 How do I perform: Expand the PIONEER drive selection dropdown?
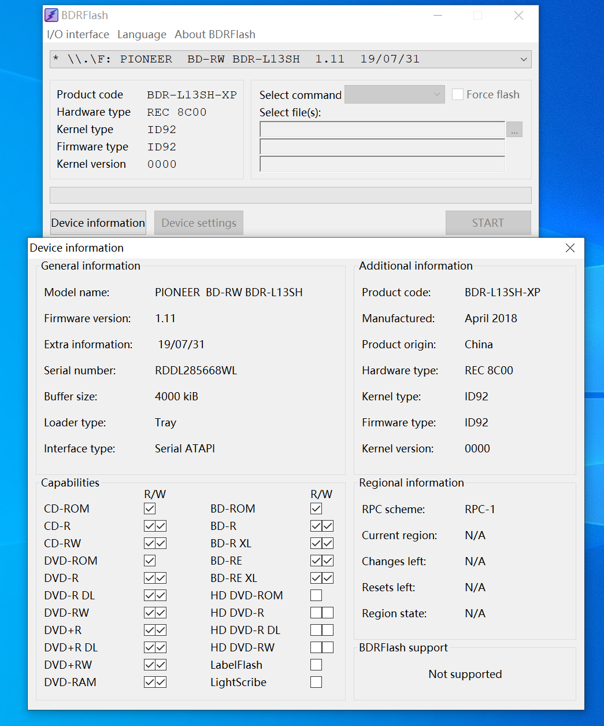(x=291, y=59)
